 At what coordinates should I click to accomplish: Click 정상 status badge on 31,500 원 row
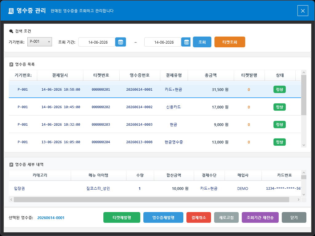coord(279,89)
